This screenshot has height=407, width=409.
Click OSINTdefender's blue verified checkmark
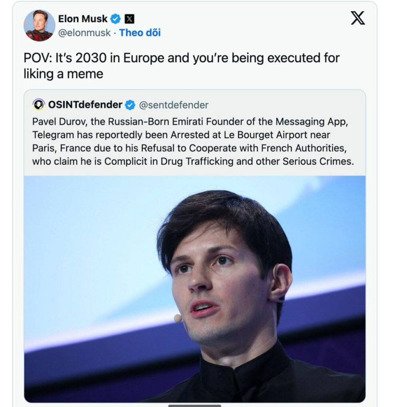coord(130,105)
